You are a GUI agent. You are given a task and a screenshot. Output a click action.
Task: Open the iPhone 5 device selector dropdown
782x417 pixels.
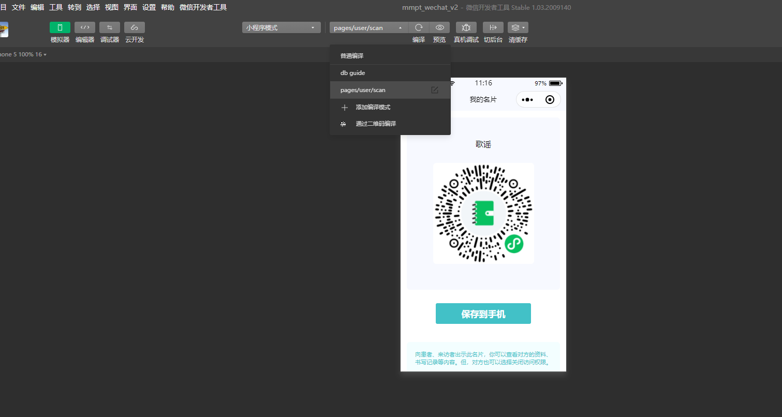coord(22,54)
